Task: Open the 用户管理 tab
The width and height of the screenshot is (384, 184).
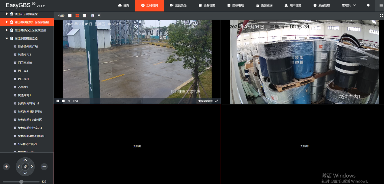Action: [293, 5]
